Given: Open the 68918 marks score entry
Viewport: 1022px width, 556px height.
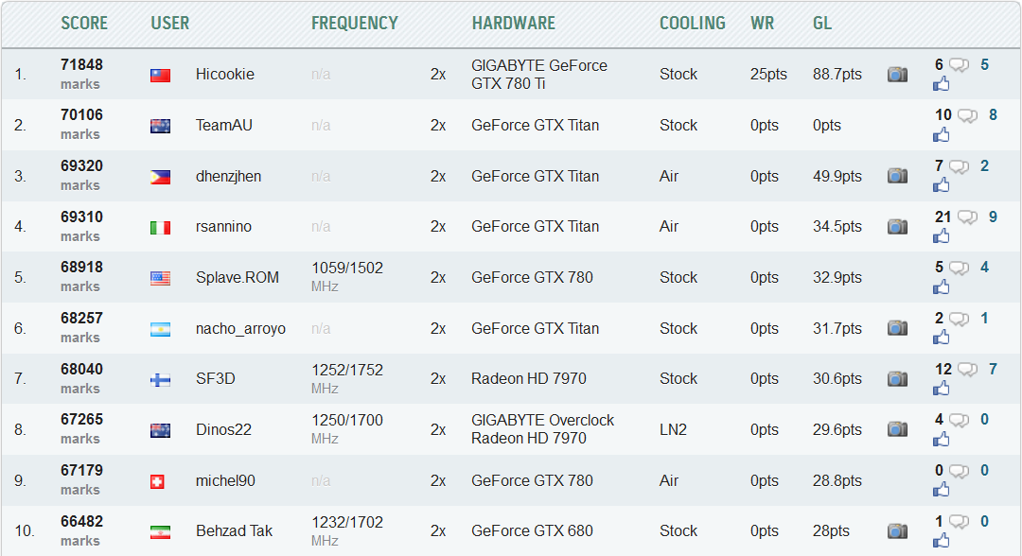Looking at the screenshot, I should point(81,277).
